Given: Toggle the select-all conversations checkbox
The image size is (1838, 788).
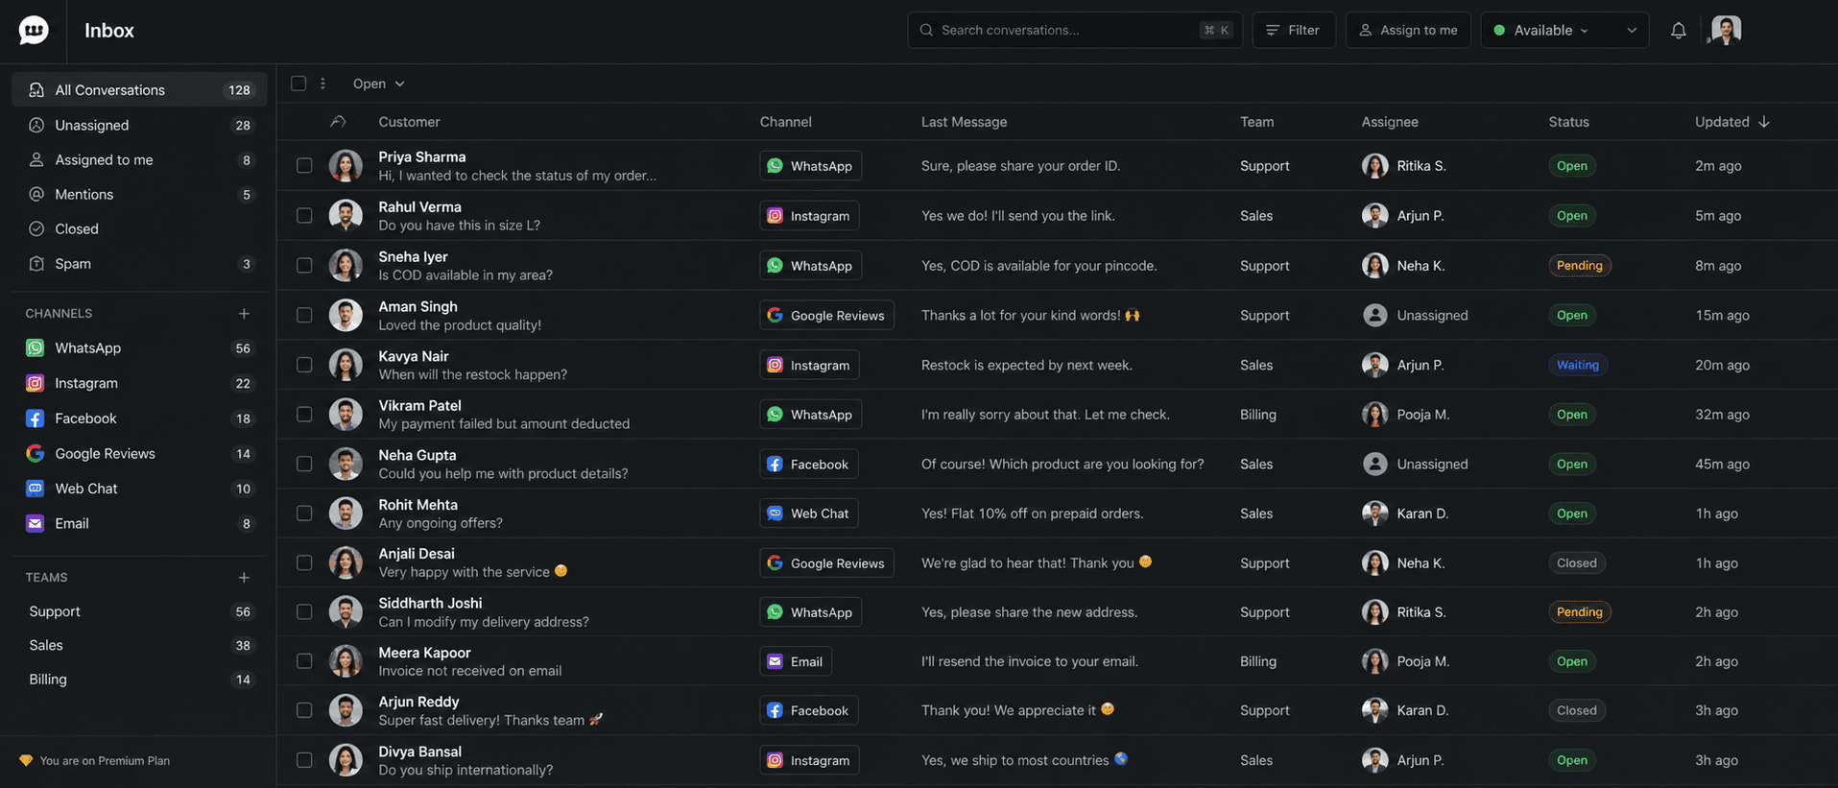Looking at the screenshot, I should click(x=298, y=84).
